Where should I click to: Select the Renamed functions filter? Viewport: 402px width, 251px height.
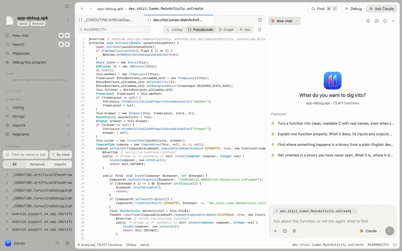coord(37,164)
